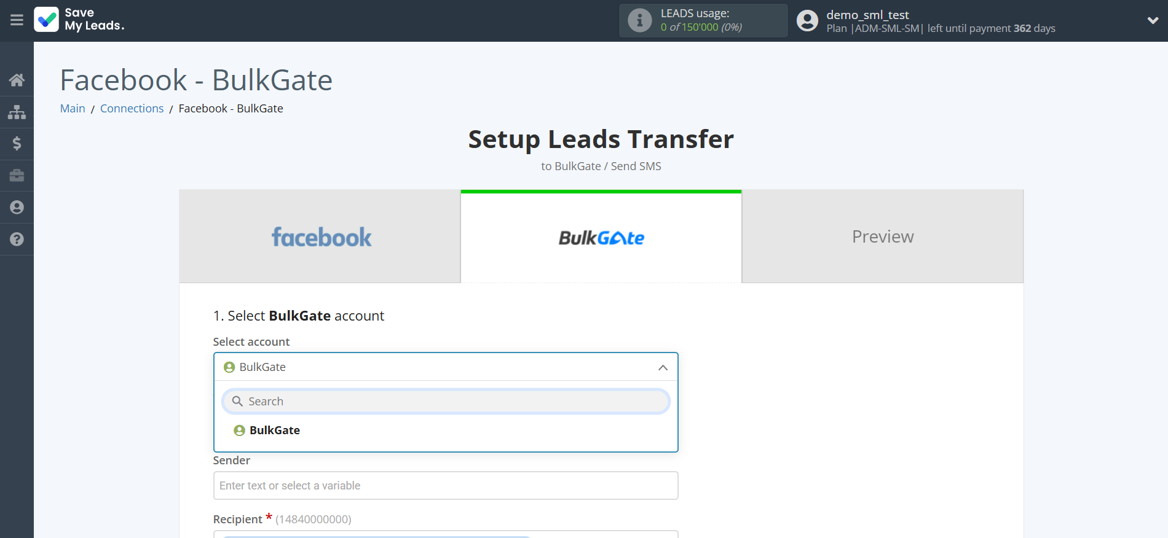The height and width of the screenshot is (538, 1168).
Task: Switch to the facebook tab
Action: point(320,237)
